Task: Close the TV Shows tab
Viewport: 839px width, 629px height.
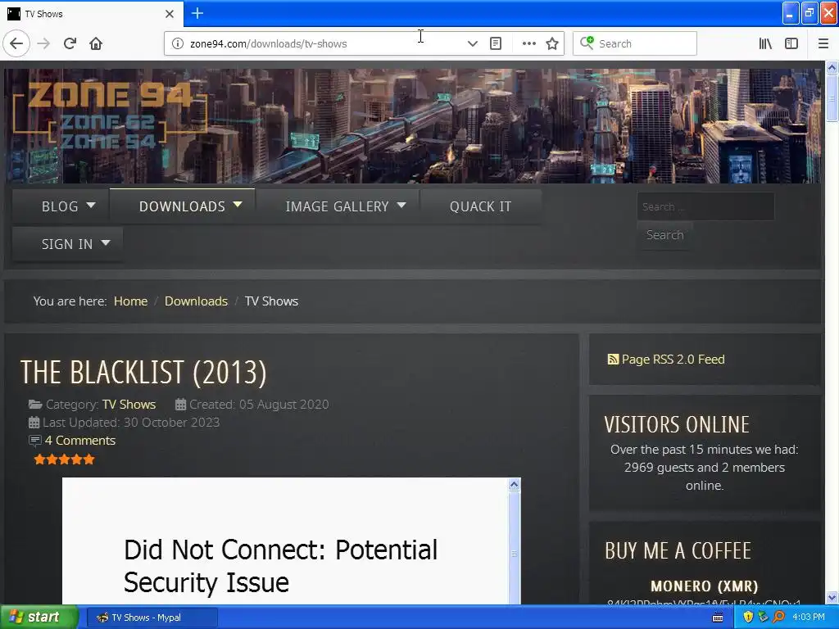Action: 170,13
